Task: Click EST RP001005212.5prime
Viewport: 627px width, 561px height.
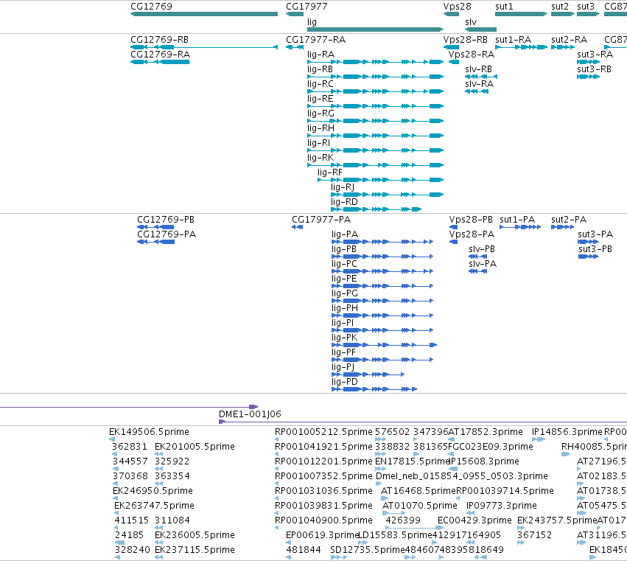Action: (277, 439)
